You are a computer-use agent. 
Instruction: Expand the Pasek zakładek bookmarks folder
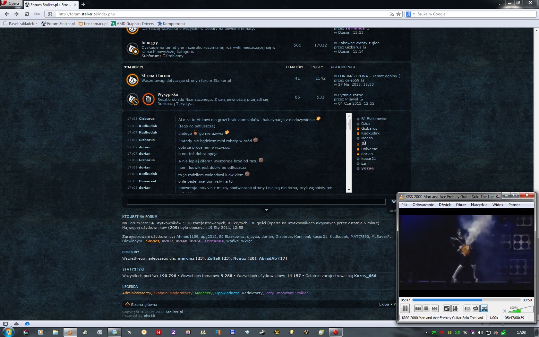coord(21,23)
